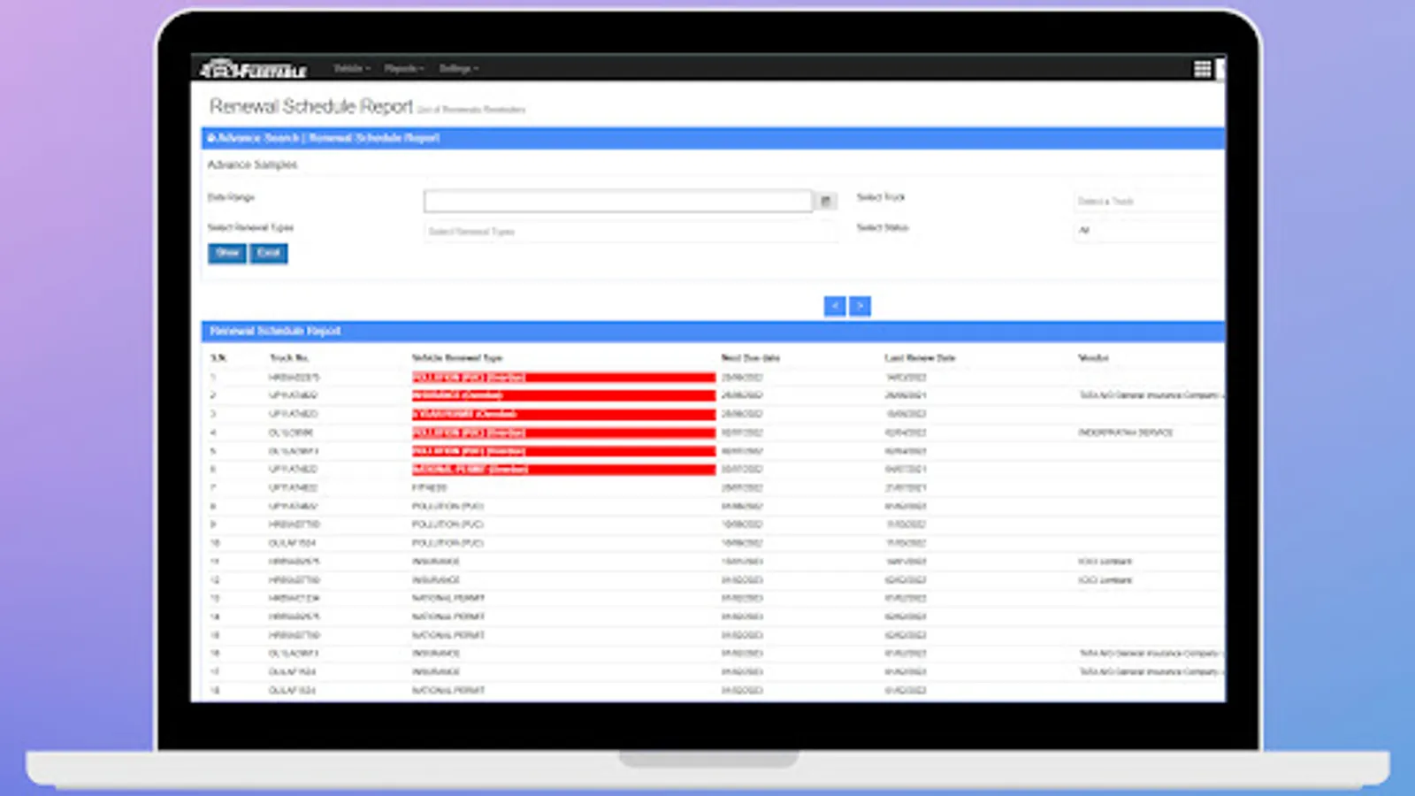
Task: Open the apps grid icon in navbar
Action: (x=1202, y=69)
